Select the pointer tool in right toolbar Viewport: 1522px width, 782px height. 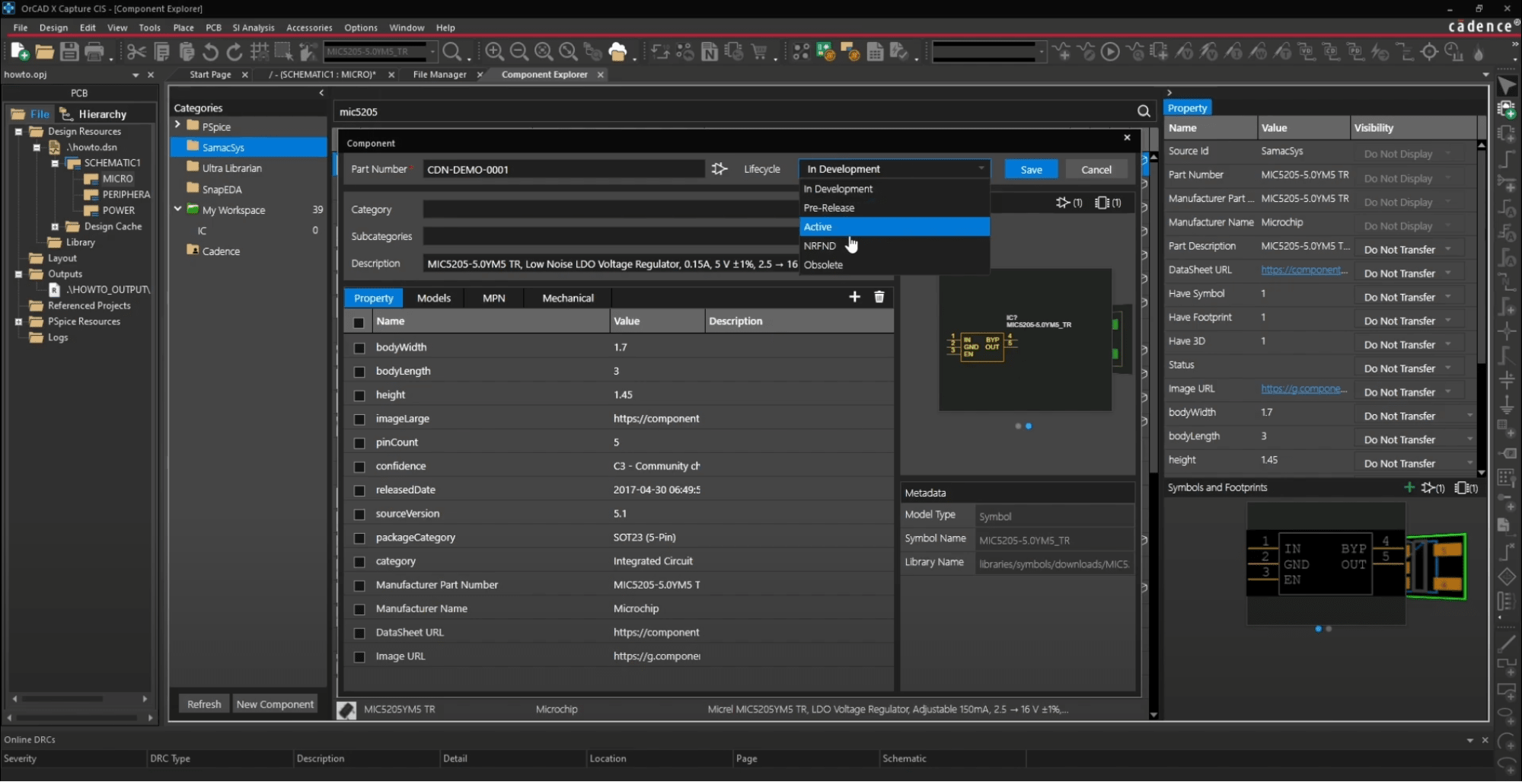tap(1506, 86)
